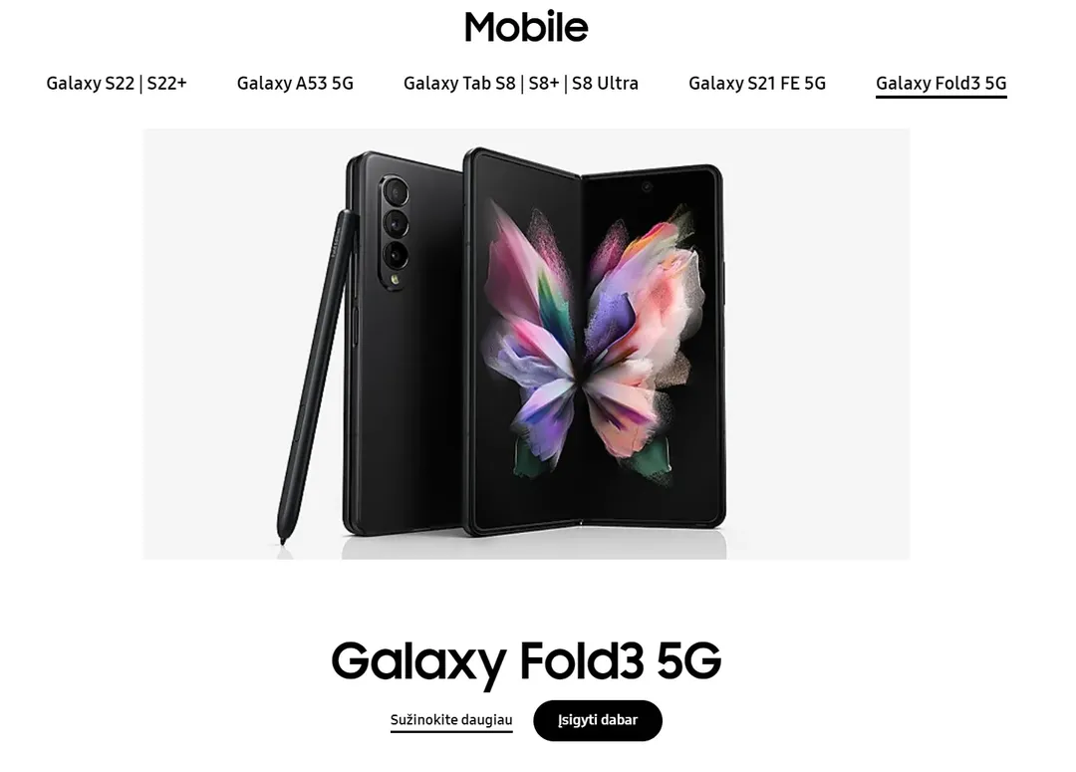Click the top rear camera lens
The height and width of the screenshot is (772, 1076).
pos(396,191)
